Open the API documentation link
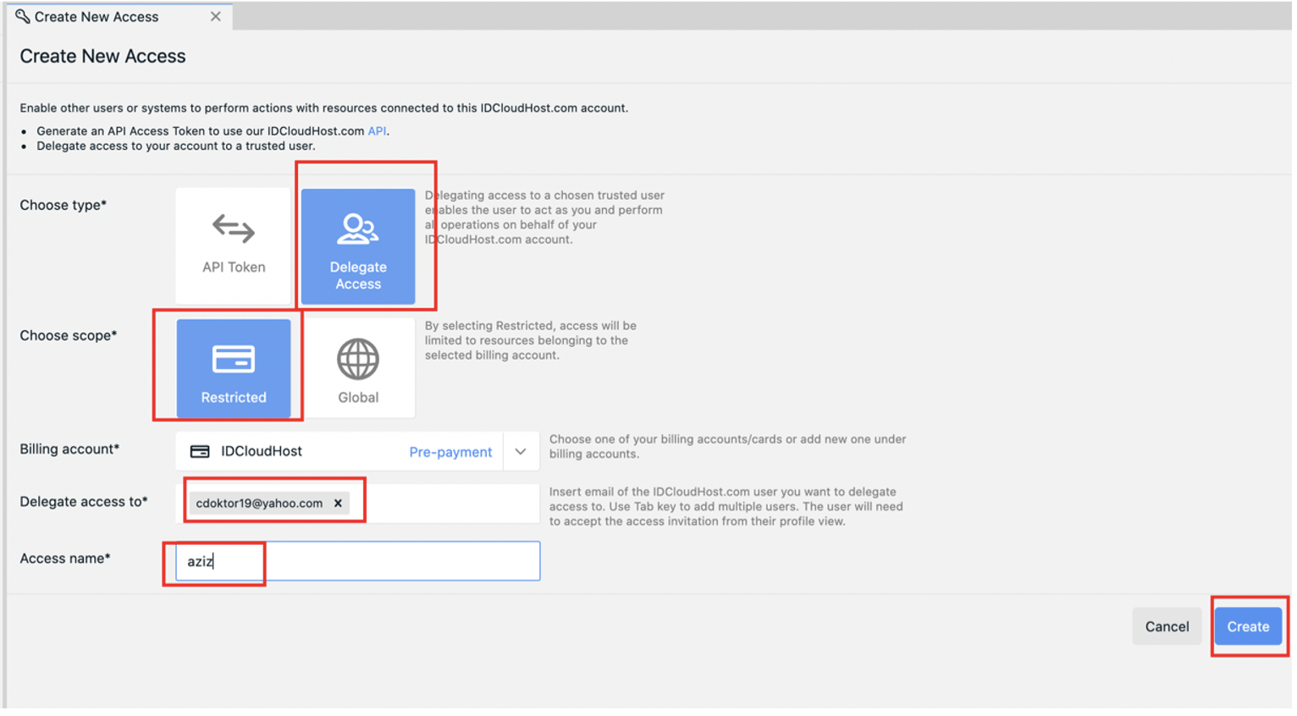 [377, 131]
